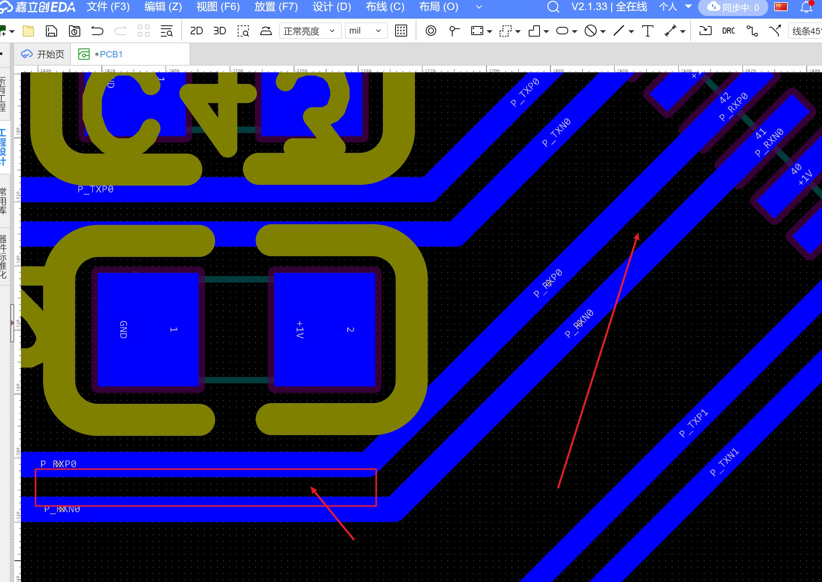Viewport: 822px width, 582px height.
Task: Click the via placement tool icon
Action: [431, 31]
